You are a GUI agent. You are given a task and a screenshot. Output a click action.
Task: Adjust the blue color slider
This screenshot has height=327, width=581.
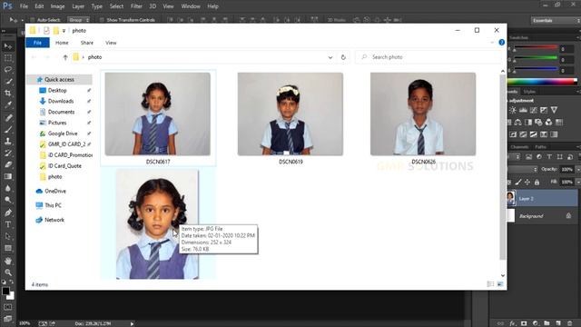pyautogui.click(x=537, y=70)
